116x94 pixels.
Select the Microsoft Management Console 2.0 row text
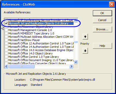pyautogui.click(x=30, y=30)
